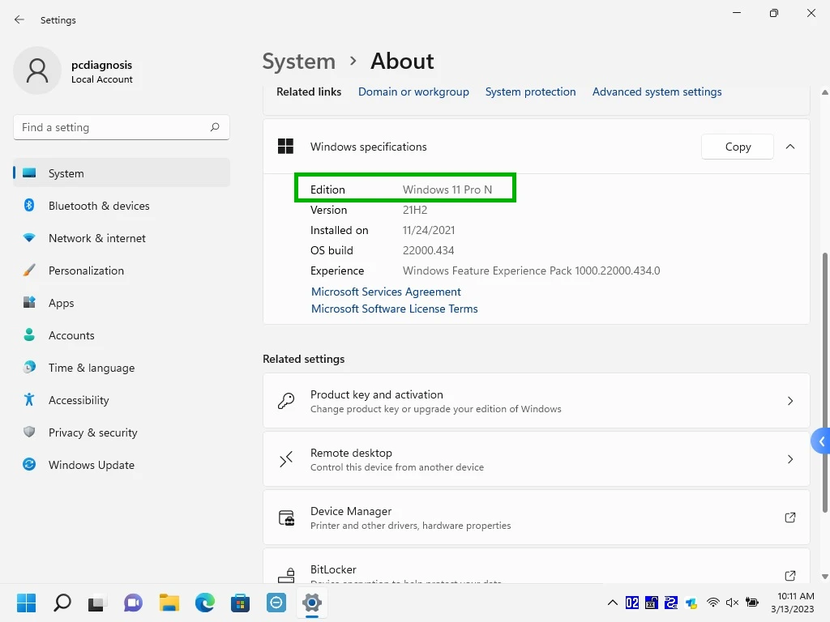The width and height of the screenshot is (830, 622).
Task: Expand Product key and activation
Action: (x=536, y=401)
